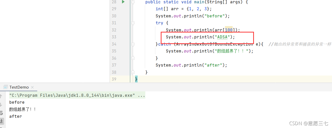Viewport: 332px width, 128px height.
Task: Click the Chinese comment on line 34
Action: (x=300, y=44)
